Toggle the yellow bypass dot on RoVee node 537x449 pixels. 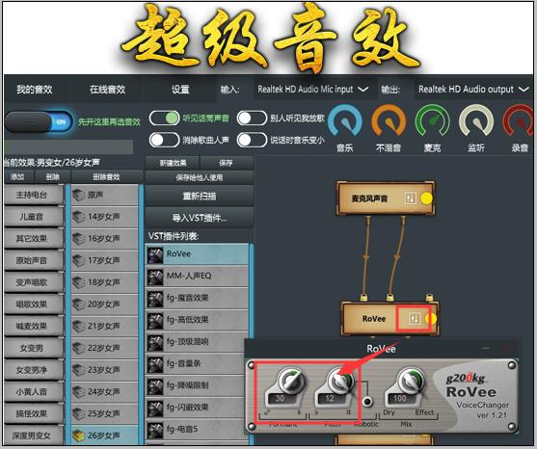click(x=431, y=319)
